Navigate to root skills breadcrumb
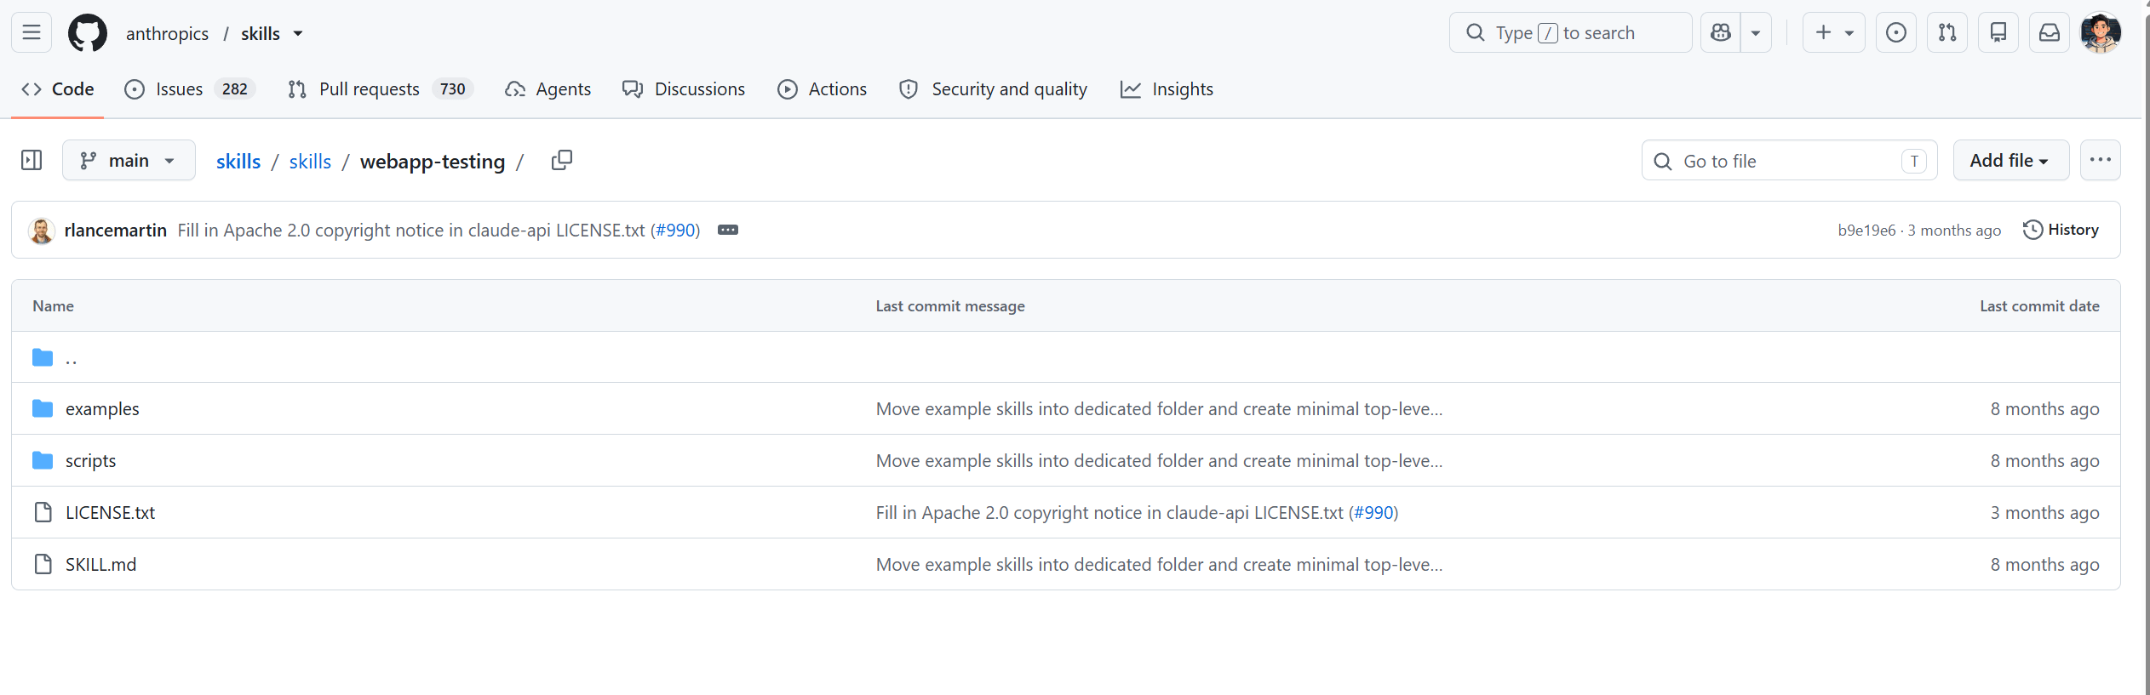The width and height of the screenshot is (2150, 695). pos(238,162)
